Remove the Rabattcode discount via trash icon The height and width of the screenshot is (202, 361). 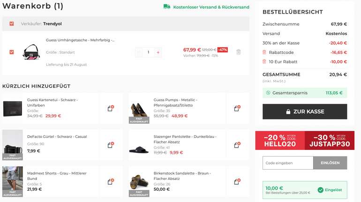tap(264, 52)
